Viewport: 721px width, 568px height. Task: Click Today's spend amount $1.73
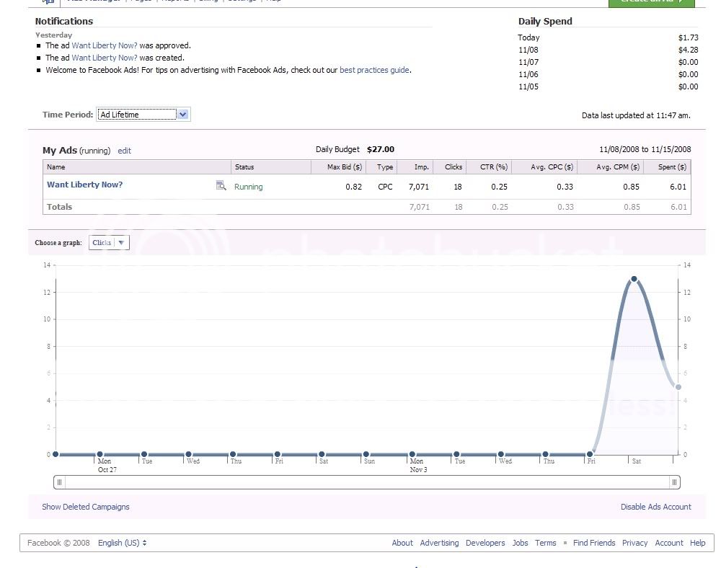coord(689,37)
